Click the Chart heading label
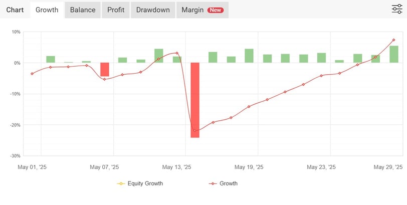The image size is (407, 205). 15,10
